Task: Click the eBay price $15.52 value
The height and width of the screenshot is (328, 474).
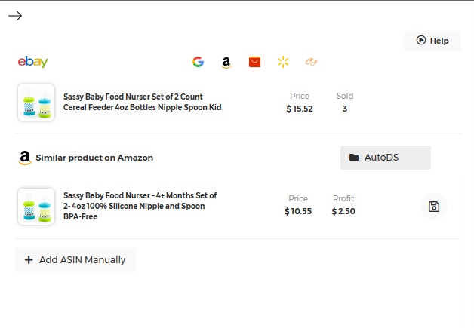Action: (300, 109)
